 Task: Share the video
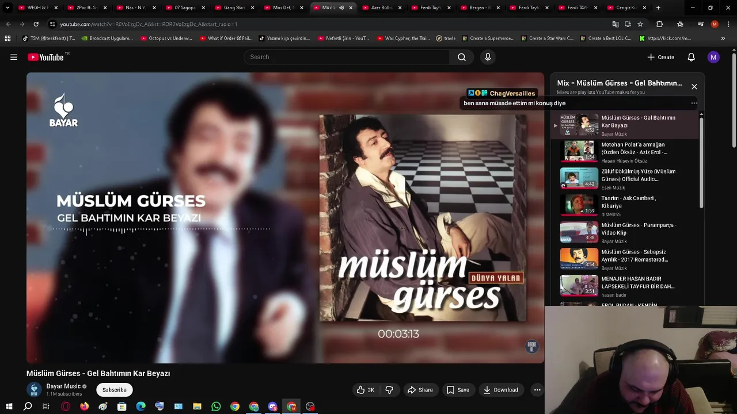(x=420, y=390)
